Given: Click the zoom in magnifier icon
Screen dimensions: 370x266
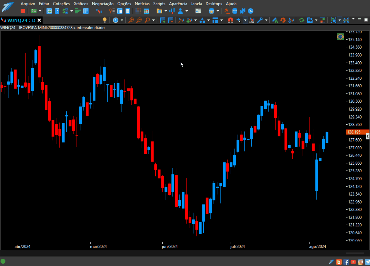Looking at the screenshot, I should click(x=131, y=20).
